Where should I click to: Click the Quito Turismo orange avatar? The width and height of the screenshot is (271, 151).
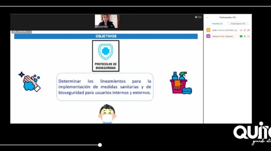pos(208,30)
